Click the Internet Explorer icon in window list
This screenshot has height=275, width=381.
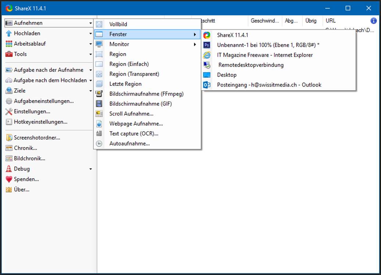[207, 55]
